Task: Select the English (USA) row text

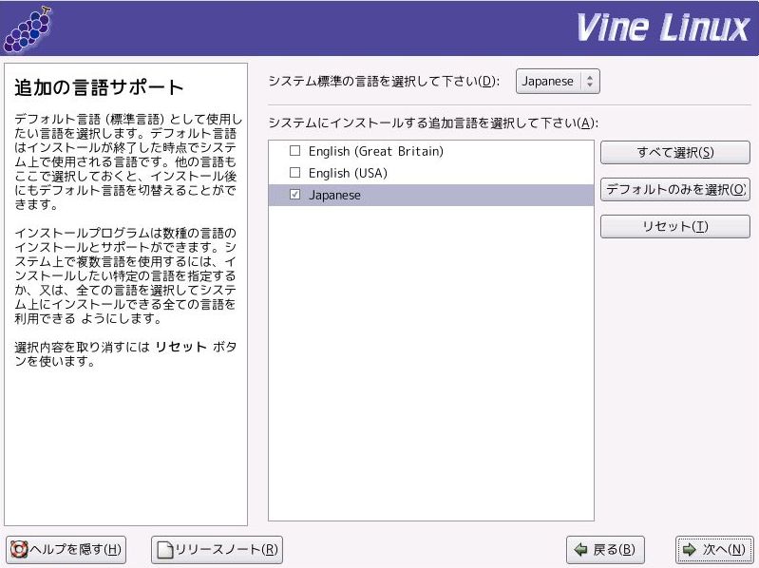Action: (x=348, y=173)
